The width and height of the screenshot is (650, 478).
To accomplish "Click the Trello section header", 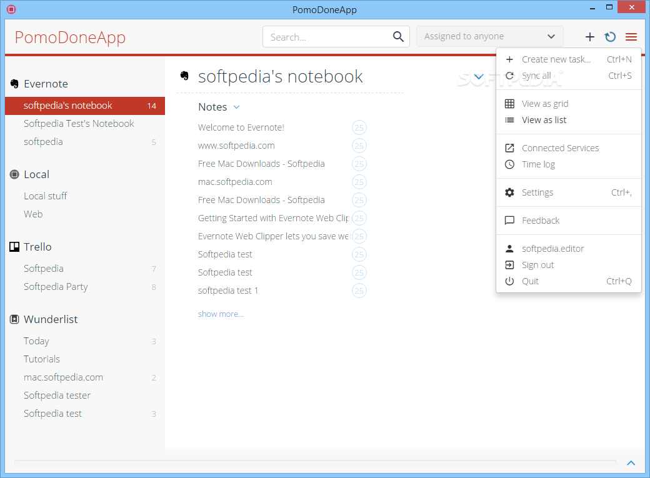I will [x=37, y=247].
